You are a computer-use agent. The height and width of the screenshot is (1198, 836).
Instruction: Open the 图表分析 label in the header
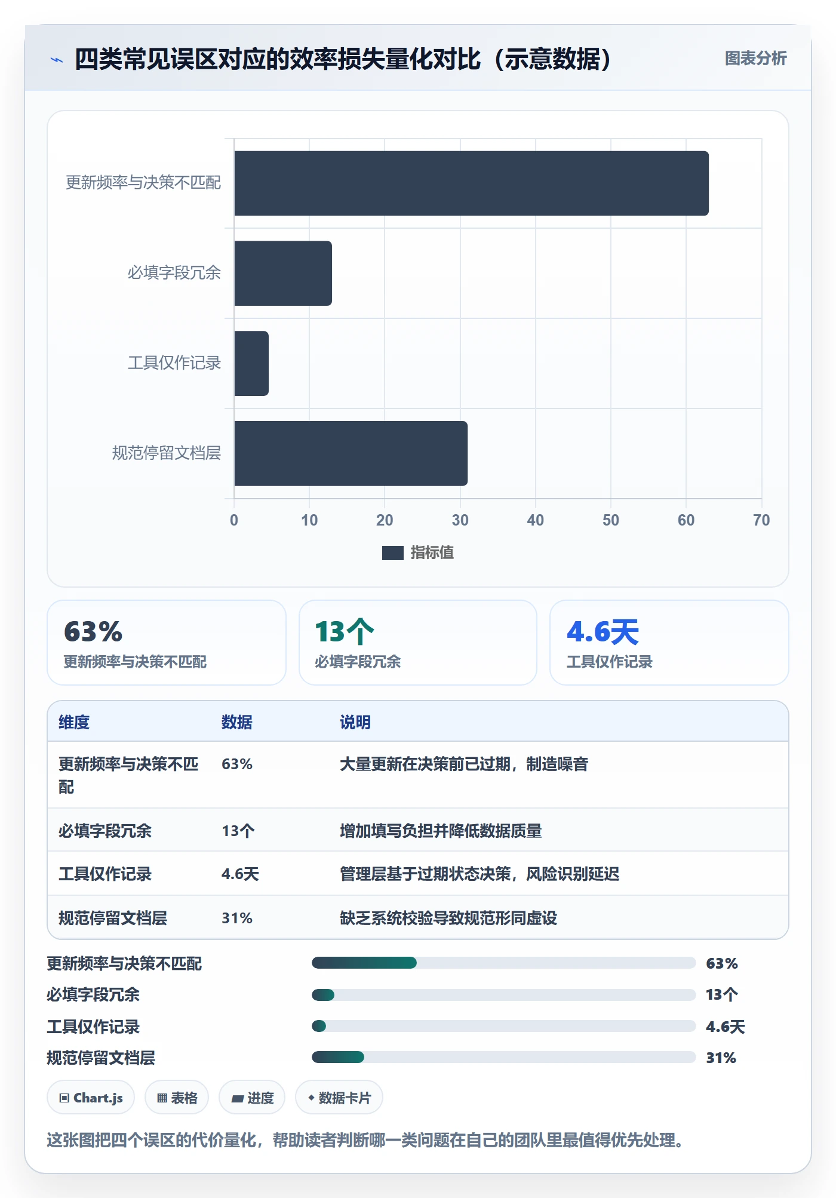(755, 58)
